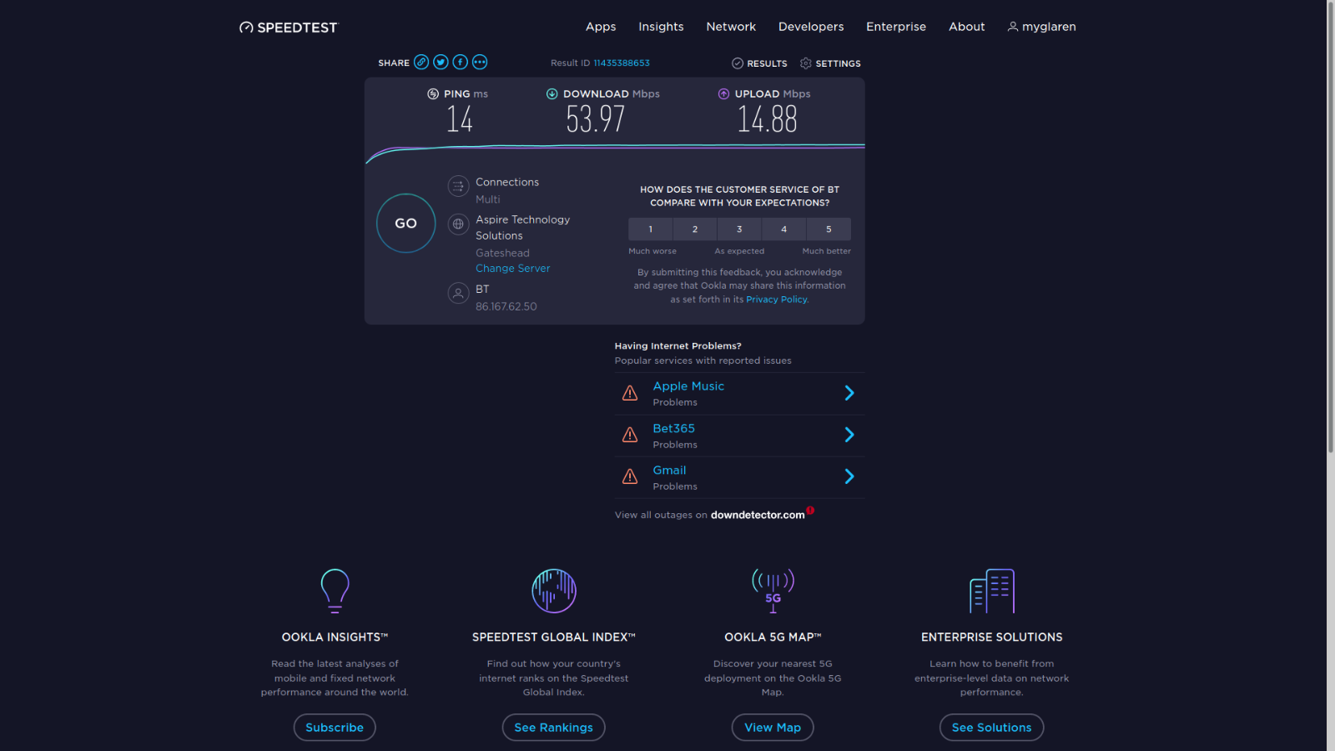This screenshot has width=1335, height=751.
Task: Click the See Solutions button
Action: coord(992,728)
